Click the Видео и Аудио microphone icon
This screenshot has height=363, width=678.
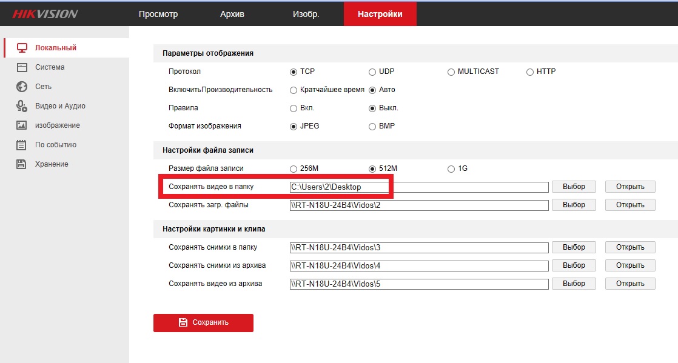pos(22,106)
